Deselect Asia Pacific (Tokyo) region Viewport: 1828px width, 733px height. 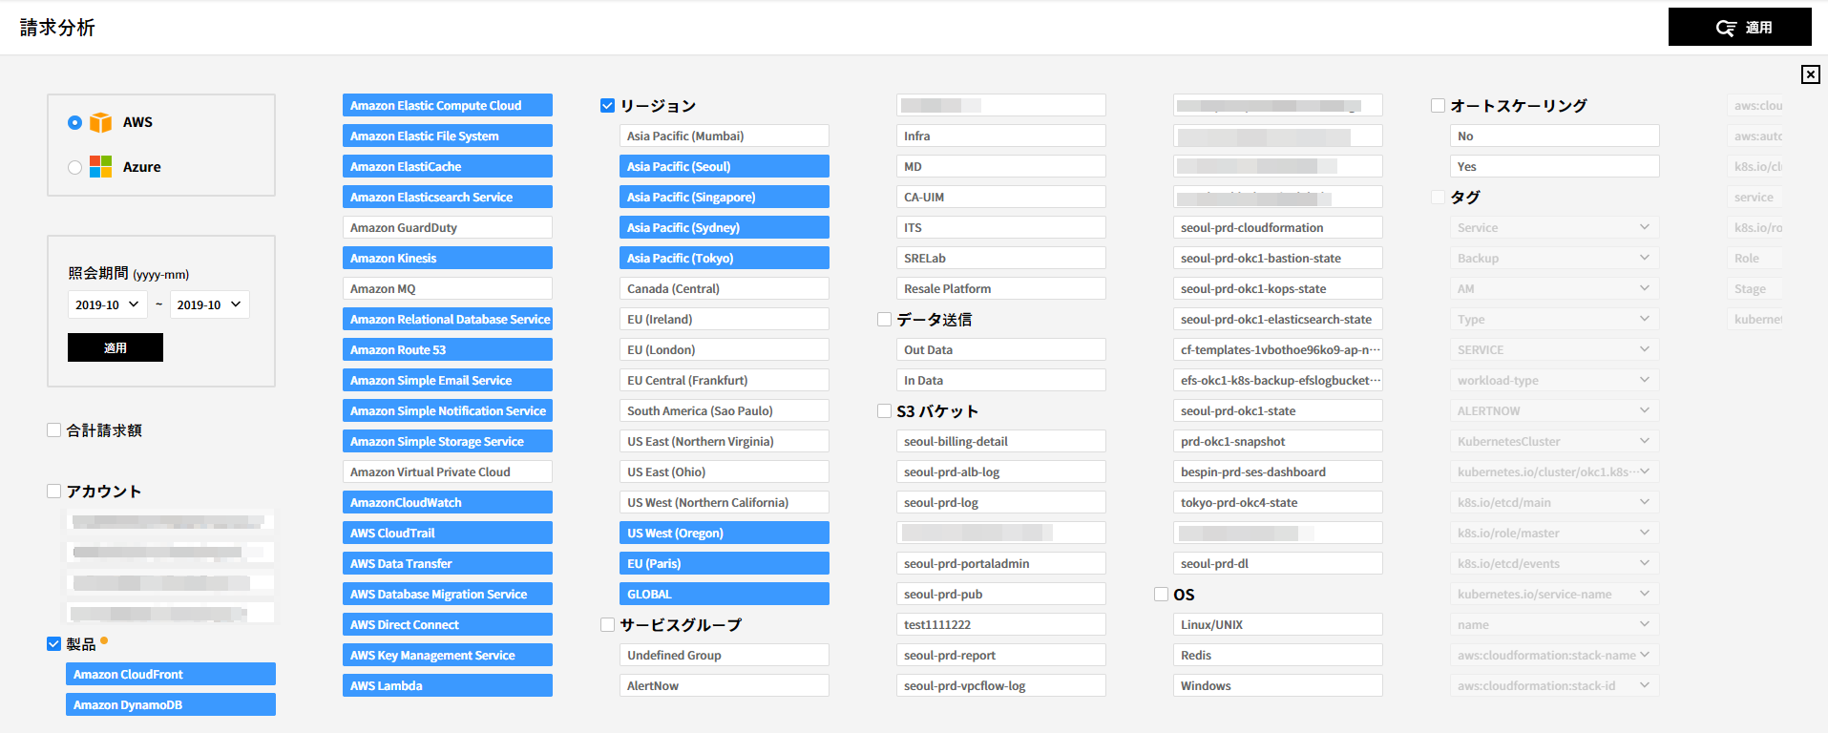(724, 259)
